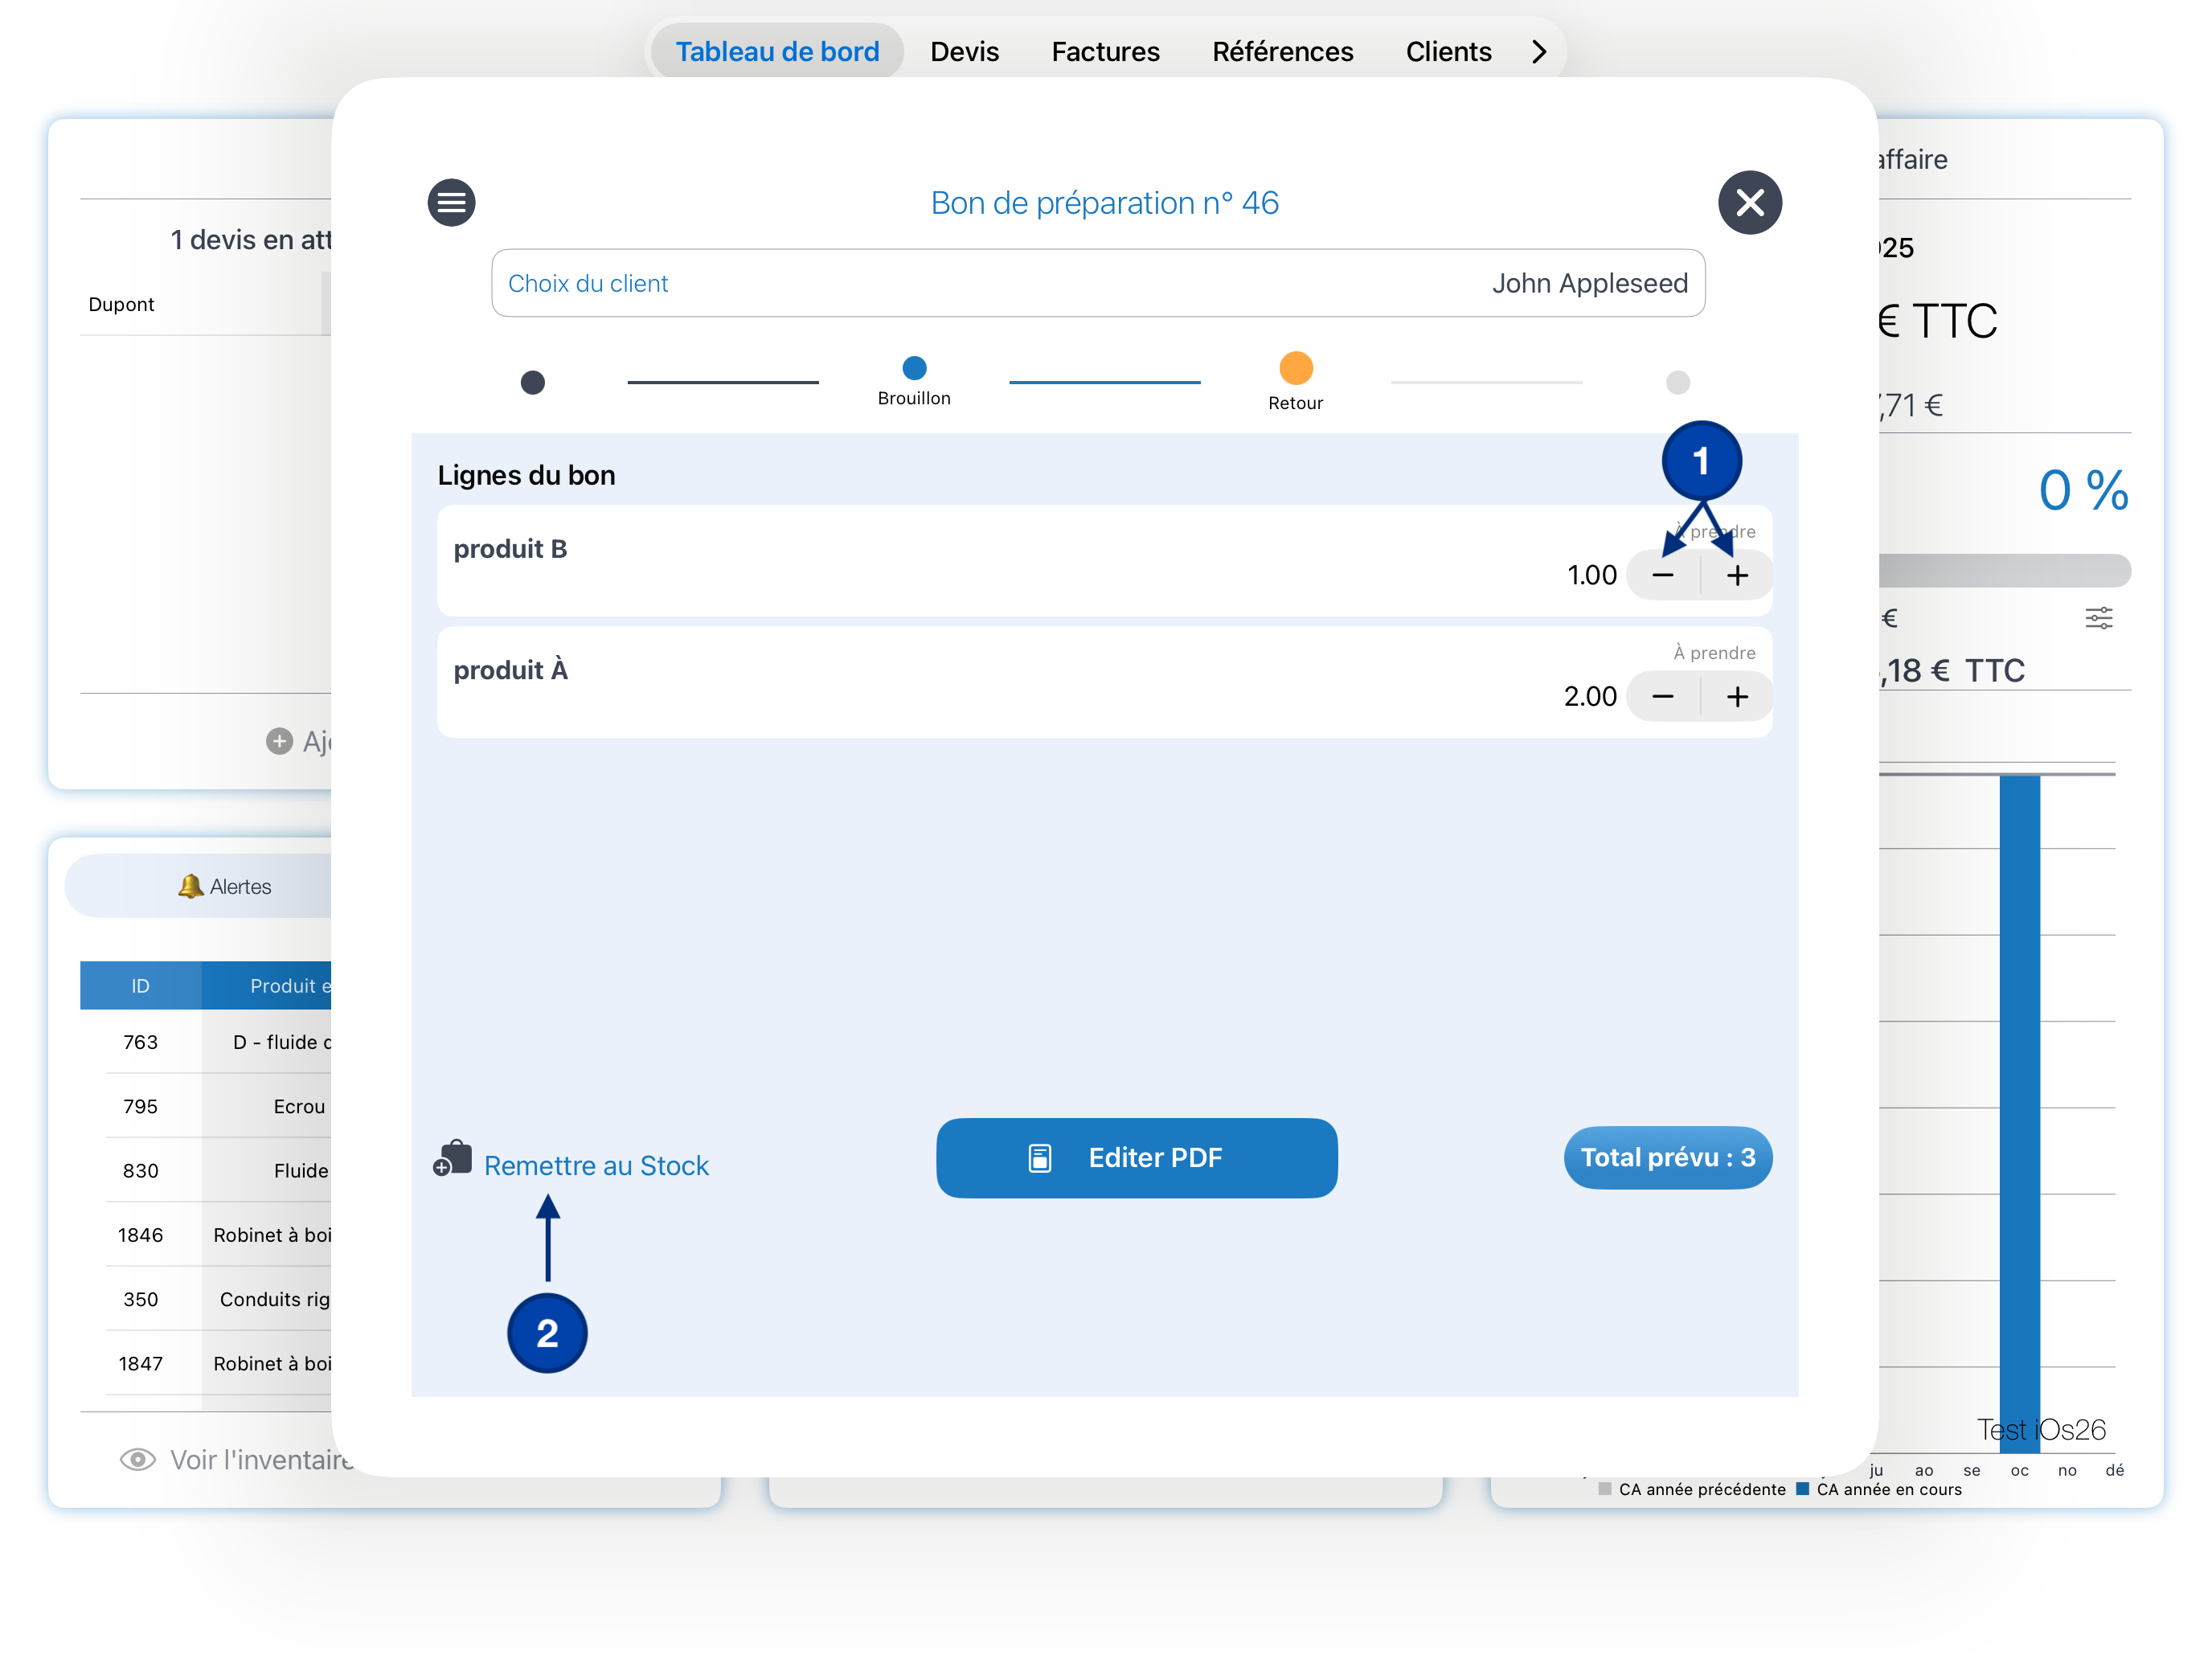Decrease quantity for produit À
The height and width of the screenshot is (1659, 2212).
[1662, 696]
